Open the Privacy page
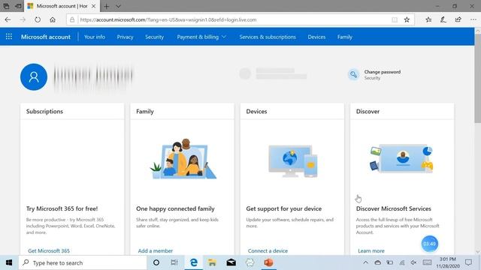Screen dimensions: 481x270 [125, 37]
